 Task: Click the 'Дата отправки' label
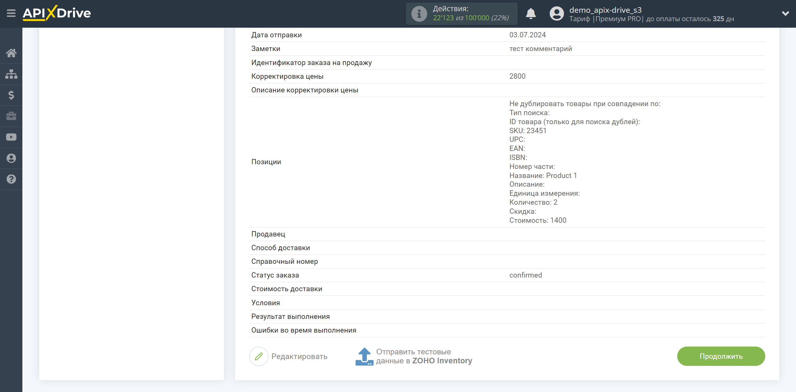(276, 35)
